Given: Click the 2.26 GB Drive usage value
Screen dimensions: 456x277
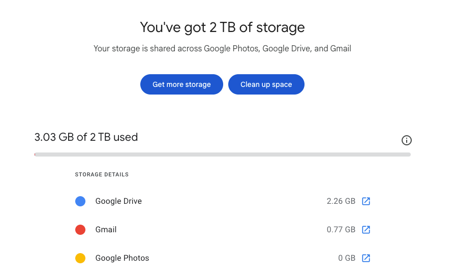Looking at the screenshot, I should [x=341, y=201].
